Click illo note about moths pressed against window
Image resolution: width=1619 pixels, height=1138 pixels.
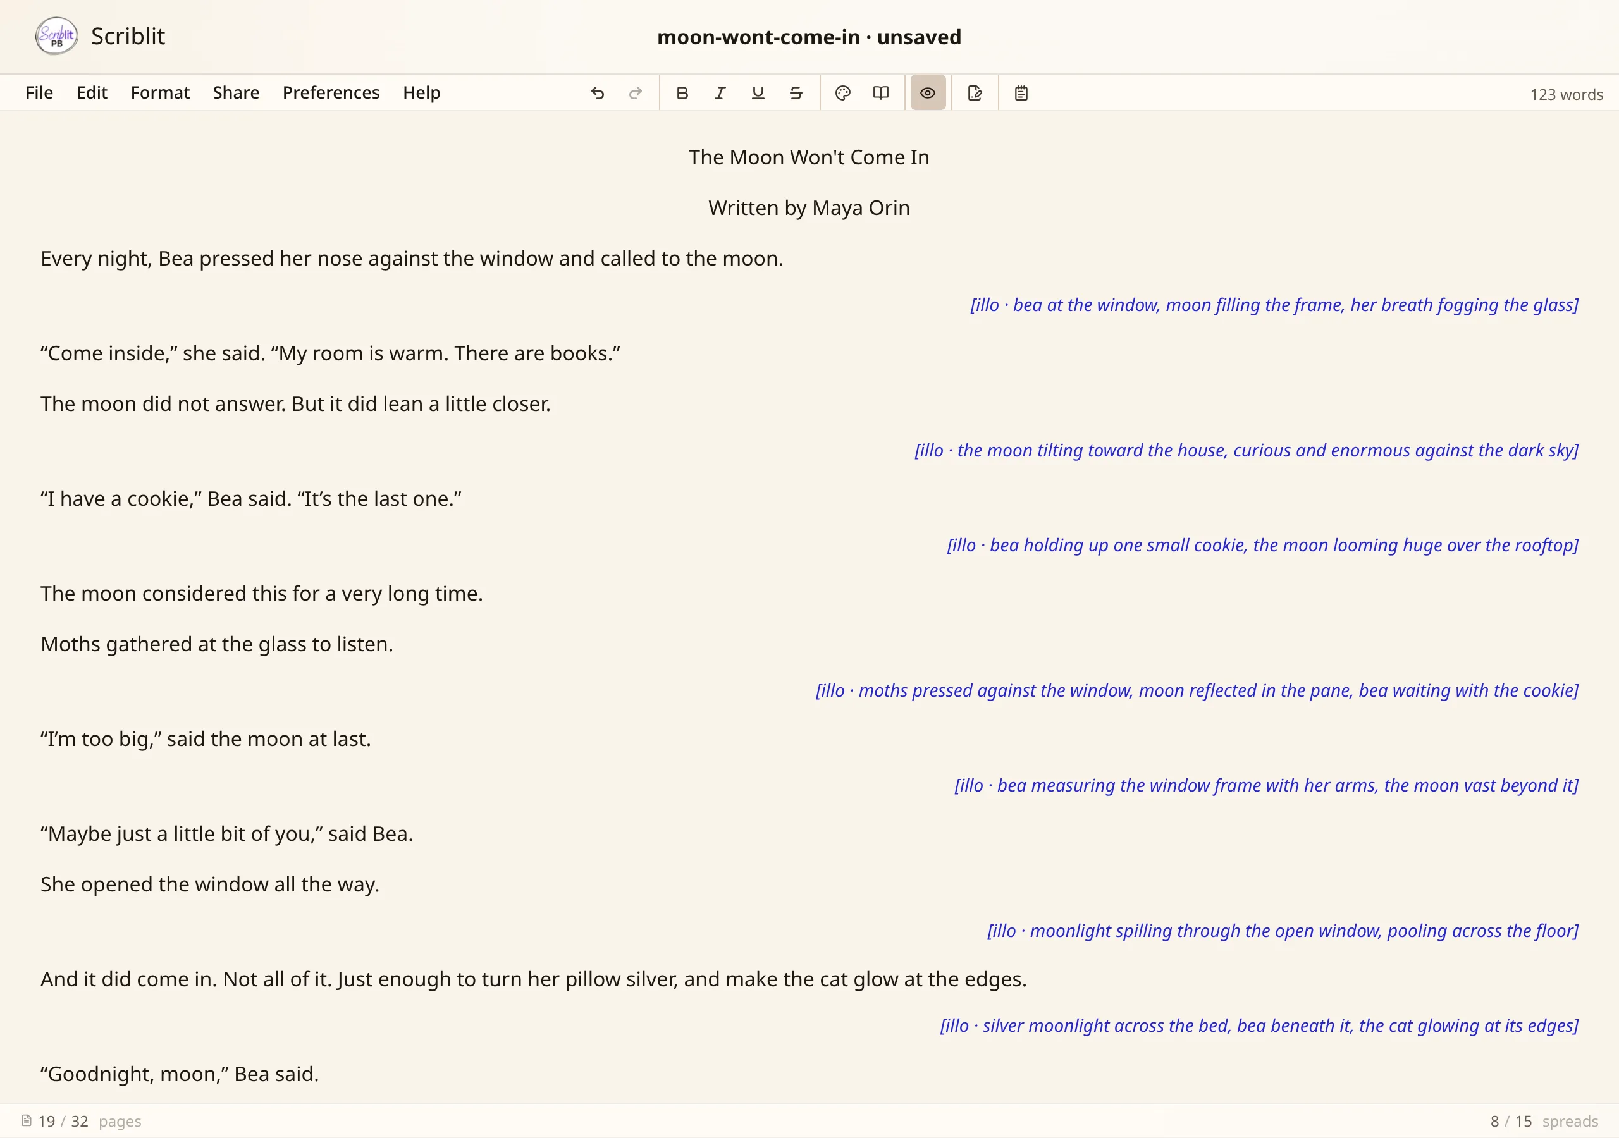pos(1197,691)
